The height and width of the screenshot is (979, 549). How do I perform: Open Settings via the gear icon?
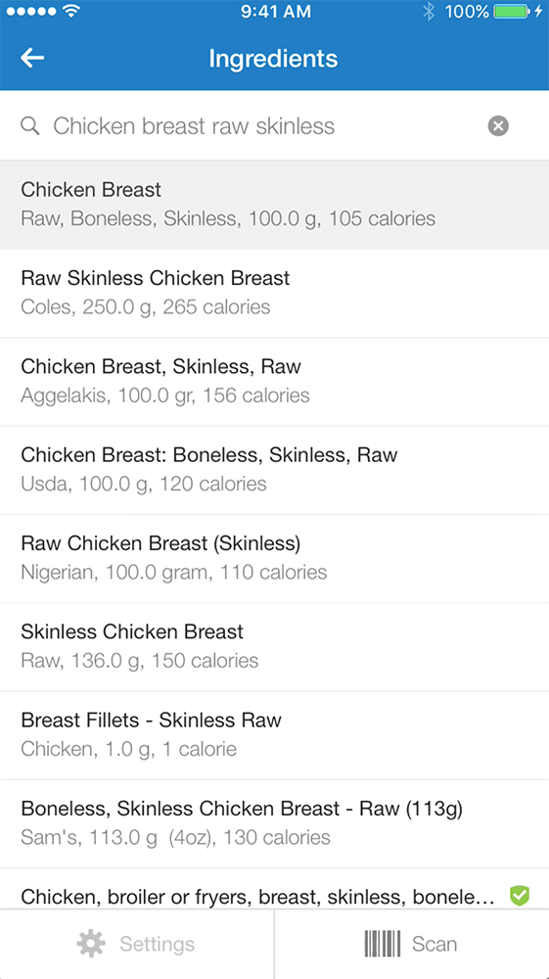pyautogui.click(x=91, y=944)
